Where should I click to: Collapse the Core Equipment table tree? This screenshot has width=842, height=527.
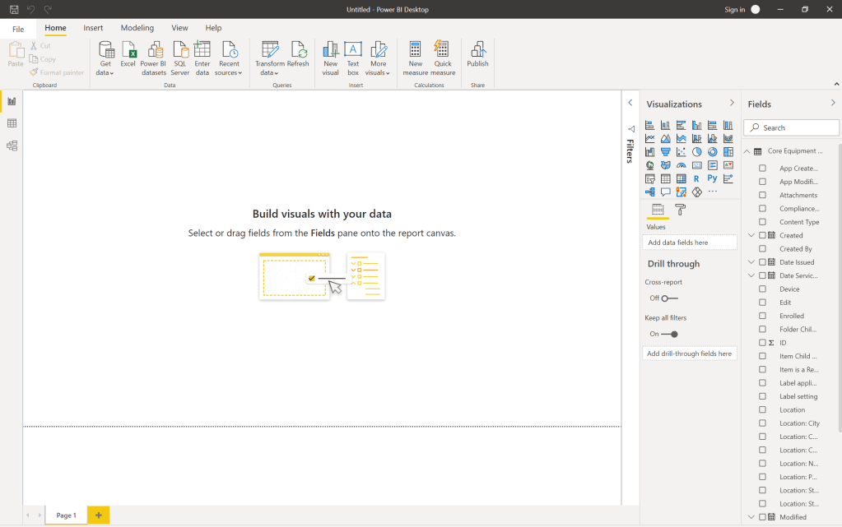coord(747,151)
